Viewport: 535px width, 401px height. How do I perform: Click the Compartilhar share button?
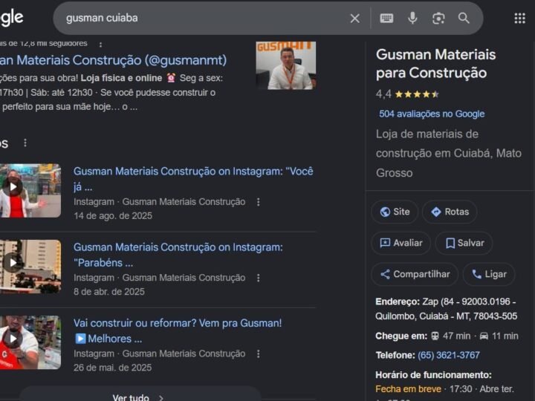(415, 274)
